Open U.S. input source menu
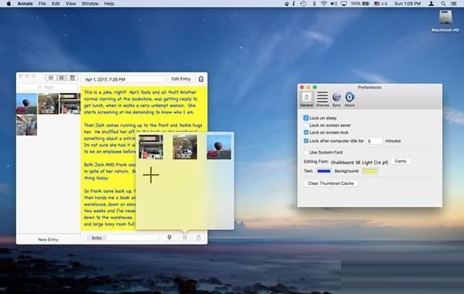 click(380, 4)
